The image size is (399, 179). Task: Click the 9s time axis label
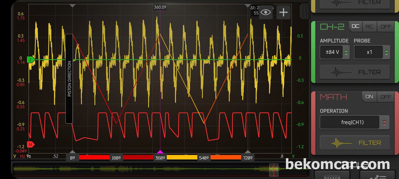click(x=28, y=156)
